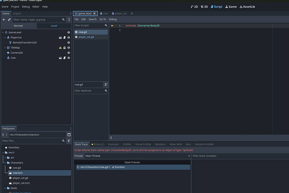Click the sort methods icon beside cow.gd
289x193 pixels.
pos(106,84)
